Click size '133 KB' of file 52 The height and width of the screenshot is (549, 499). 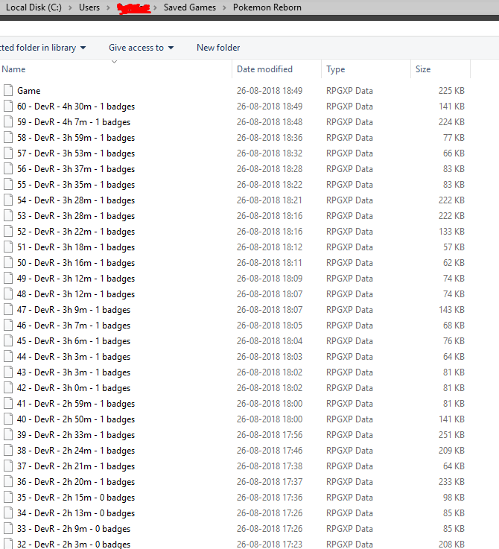tap(451, 231)
